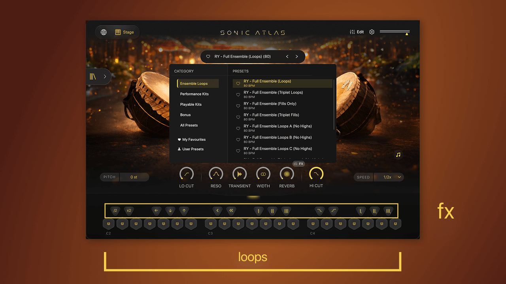
Task: Trigger the single bar with dot key
Action: [361, 211]
